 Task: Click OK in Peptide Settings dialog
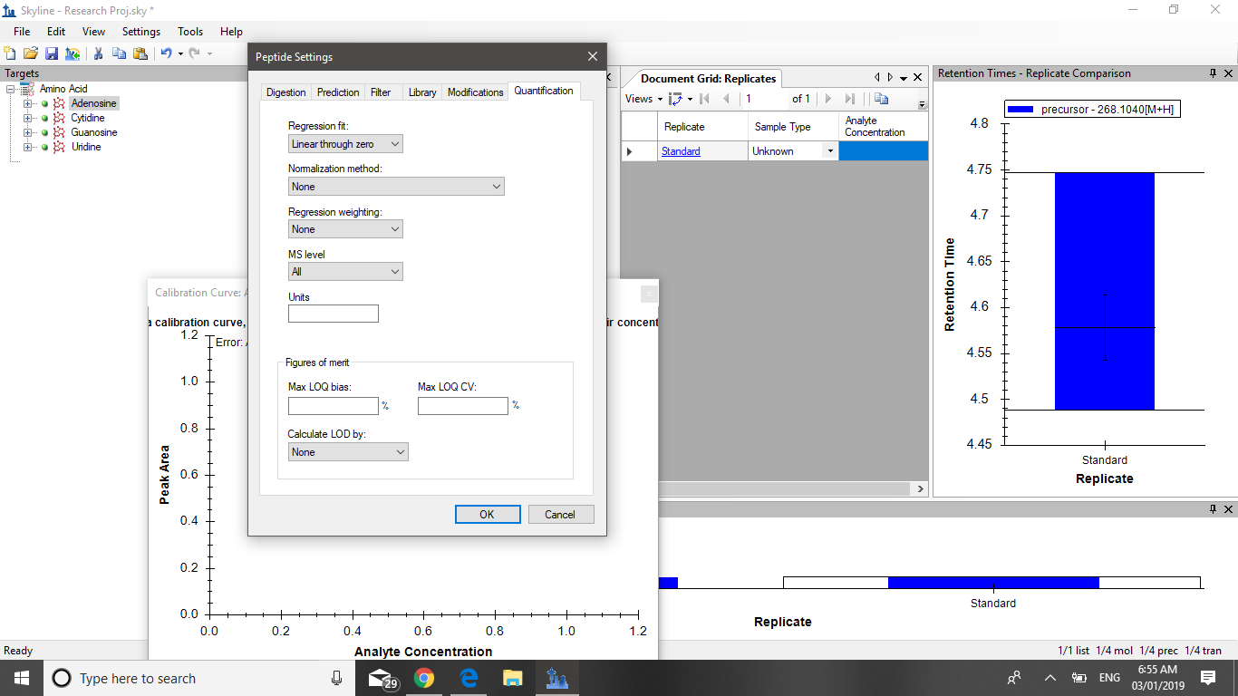tap(488, 514)
